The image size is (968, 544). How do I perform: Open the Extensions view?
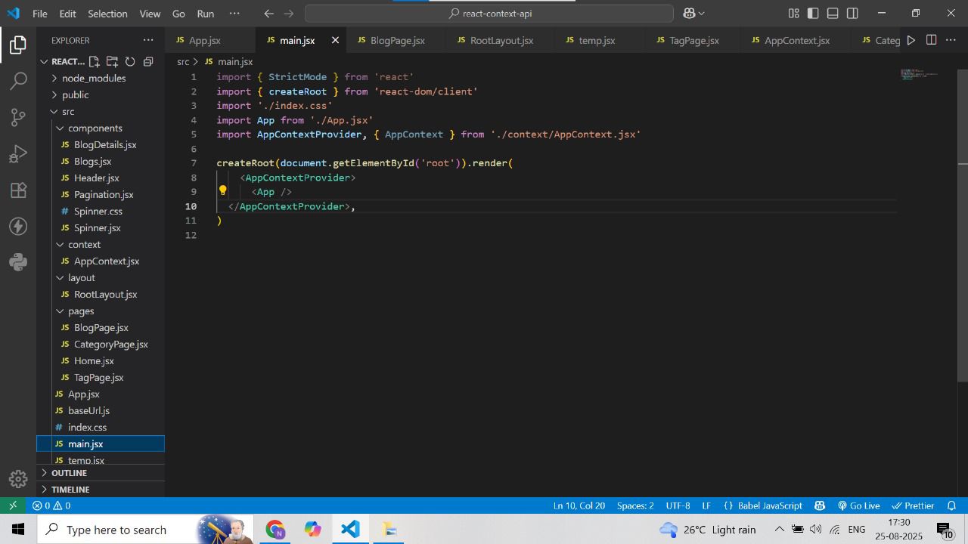(18, 190)
